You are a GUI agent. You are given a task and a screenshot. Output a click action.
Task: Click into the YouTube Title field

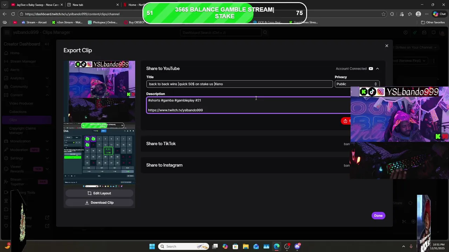239,84
